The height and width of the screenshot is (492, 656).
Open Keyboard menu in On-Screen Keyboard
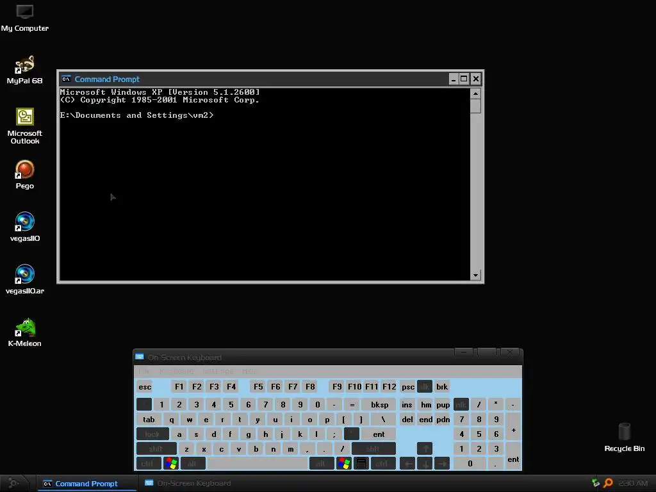click(176, 371)
